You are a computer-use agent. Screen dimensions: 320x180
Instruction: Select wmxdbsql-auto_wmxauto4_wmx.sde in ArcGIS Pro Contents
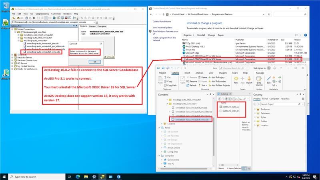191,120
